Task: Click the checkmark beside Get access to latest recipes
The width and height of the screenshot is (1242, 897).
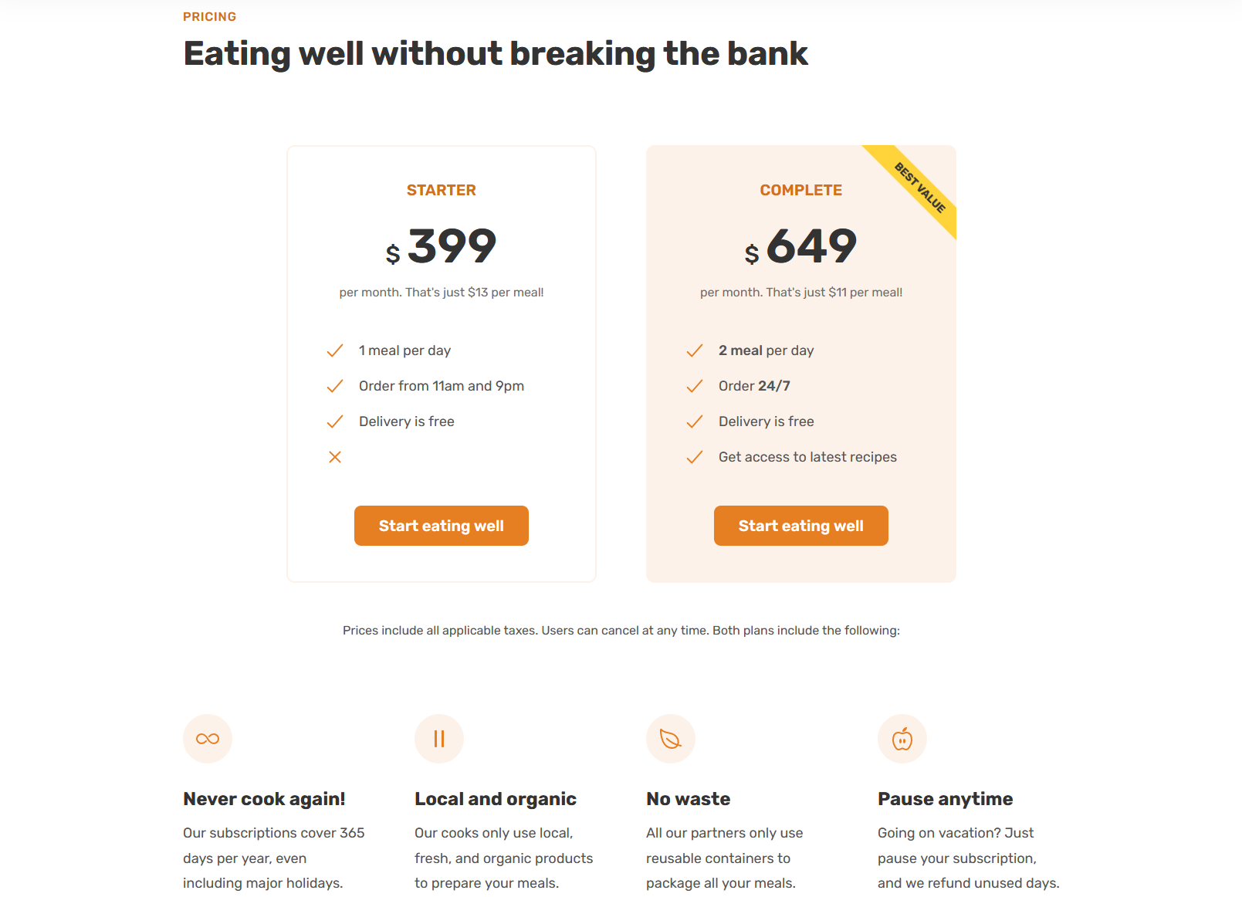Action: (695, 456)
